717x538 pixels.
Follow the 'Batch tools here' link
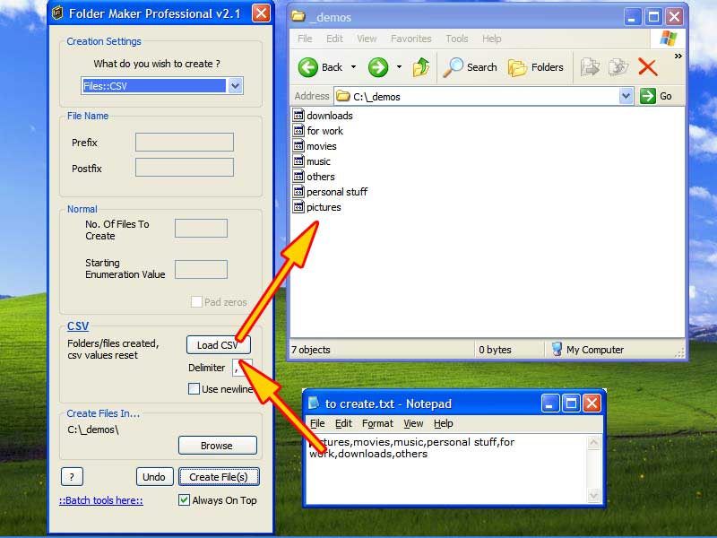(101, 500)
